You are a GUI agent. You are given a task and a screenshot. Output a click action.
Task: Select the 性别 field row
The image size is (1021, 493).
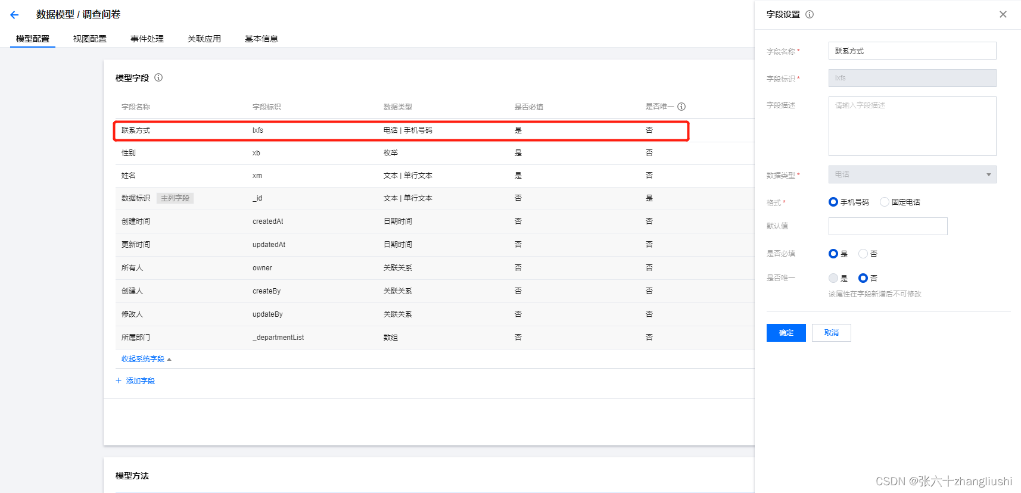click(x=434, y=153)
